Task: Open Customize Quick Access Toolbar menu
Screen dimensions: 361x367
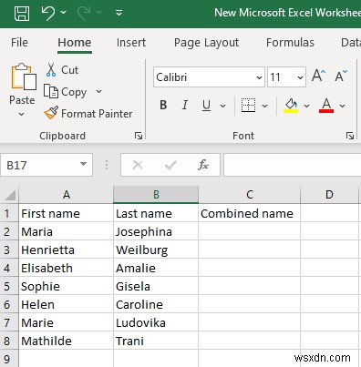Action: click(x=119, y=13)
